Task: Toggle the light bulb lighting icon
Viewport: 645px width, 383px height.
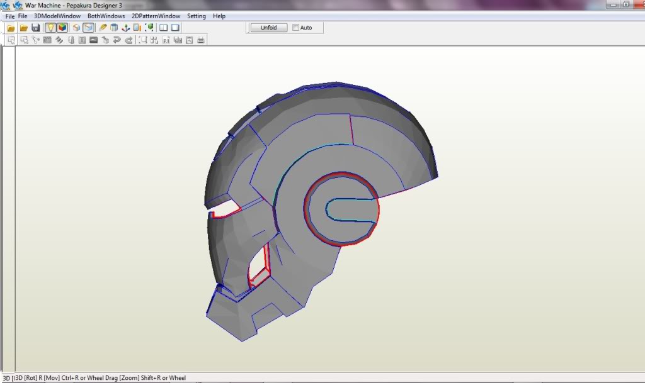Action: pos(50,28)
